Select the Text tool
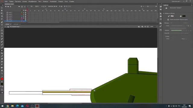This screenshot has width=193, height=108. (x=2, y=25)
